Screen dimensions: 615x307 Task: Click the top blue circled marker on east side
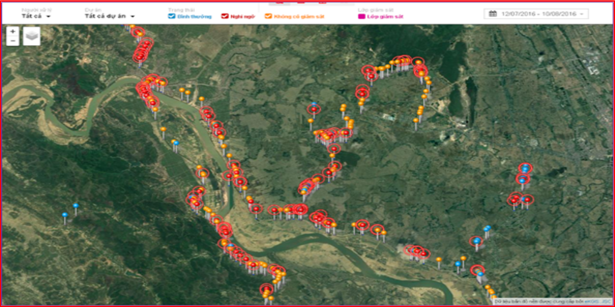point(525,169)
